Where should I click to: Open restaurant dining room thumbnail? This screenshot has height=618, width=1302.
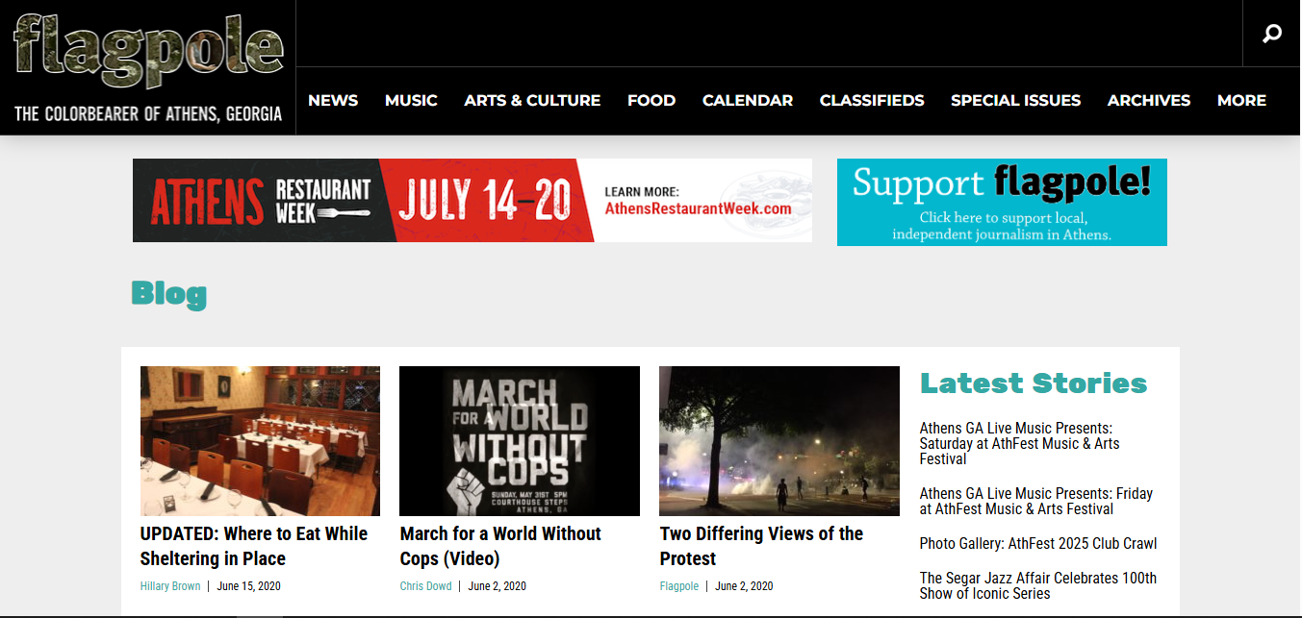pos(260,441)
